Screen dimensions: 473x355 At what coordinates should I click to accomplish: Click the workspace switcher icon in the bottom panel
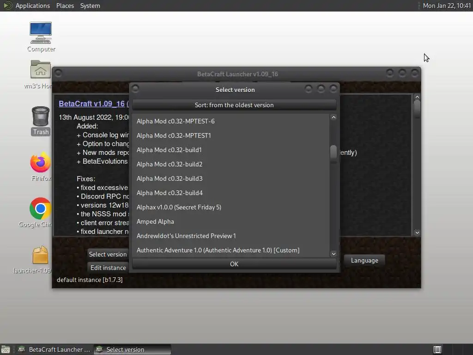click(437, 349)
